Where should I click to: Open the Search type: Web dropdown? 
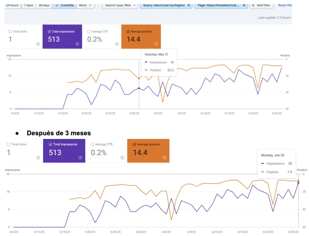(120, 5)
